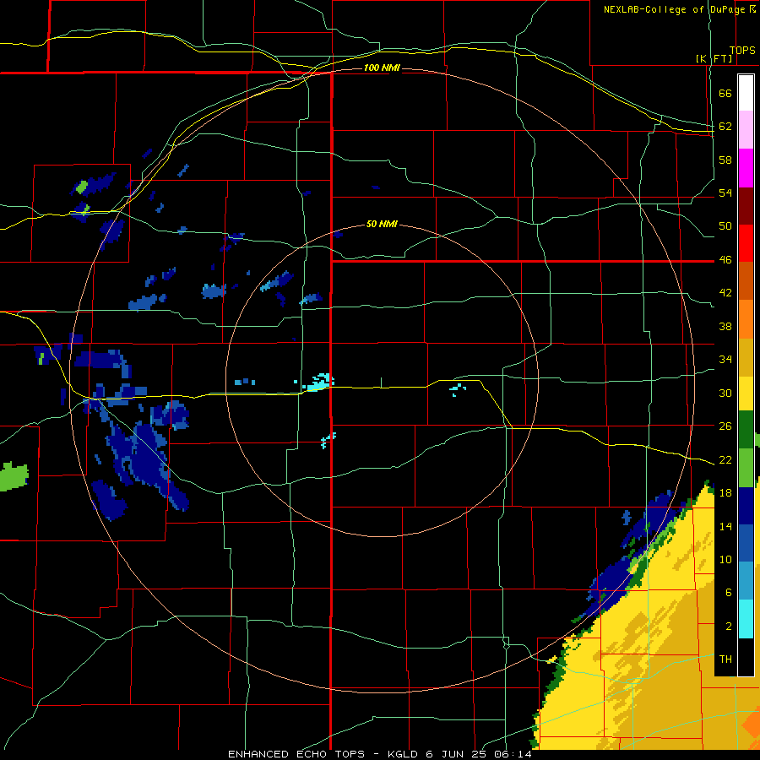Pick the light blue legend swatch
This screenshot has width=760, height=760.
746,581
